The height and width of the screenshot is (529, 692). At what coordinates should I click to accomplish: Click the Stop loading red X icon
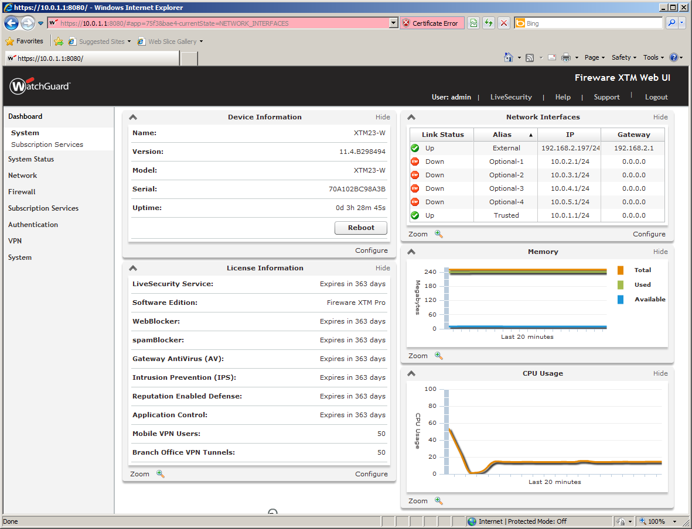coord(503,23)
